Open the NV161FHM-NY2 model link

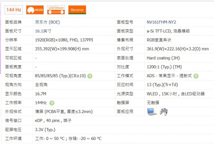(161, 22)
